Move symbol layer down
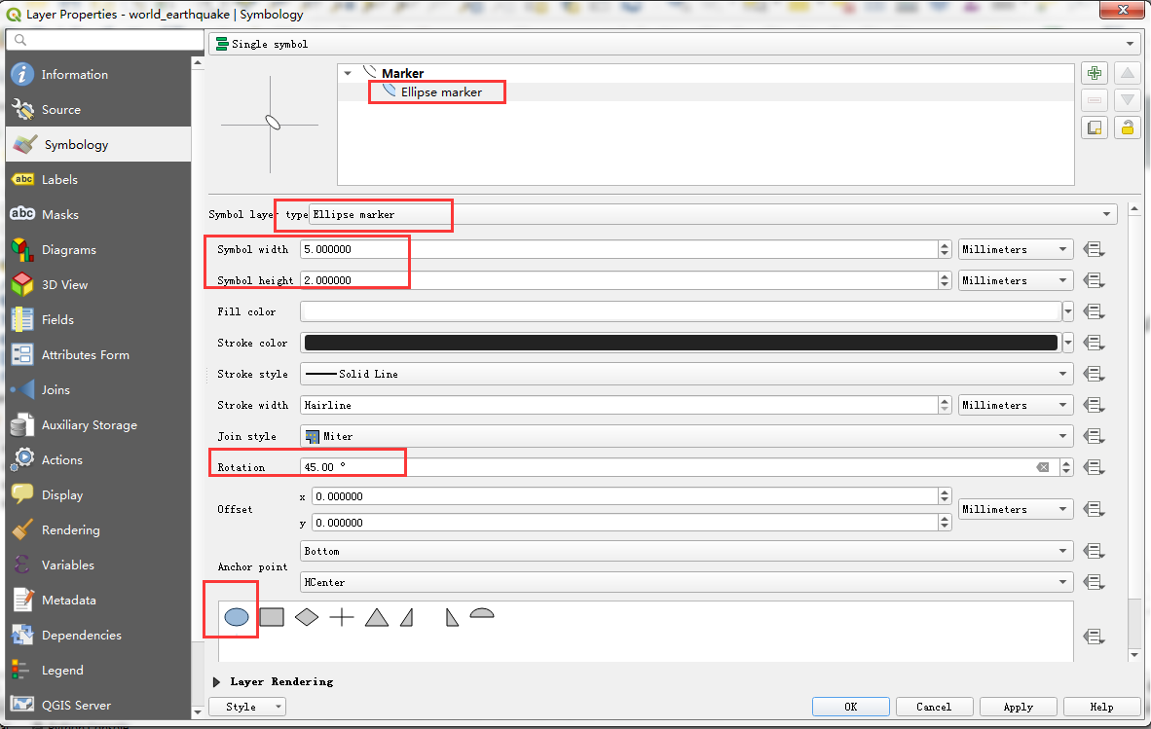 [x=1128, y=100]
